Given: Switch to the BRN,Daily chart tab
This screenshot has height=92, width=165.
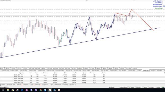Looking at the screenshot, I should click(x=159, y=71).
